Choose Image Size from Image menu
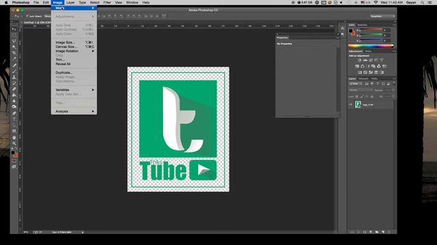The height and width of the screenshot is (245, 437). [x=74, y=42]
